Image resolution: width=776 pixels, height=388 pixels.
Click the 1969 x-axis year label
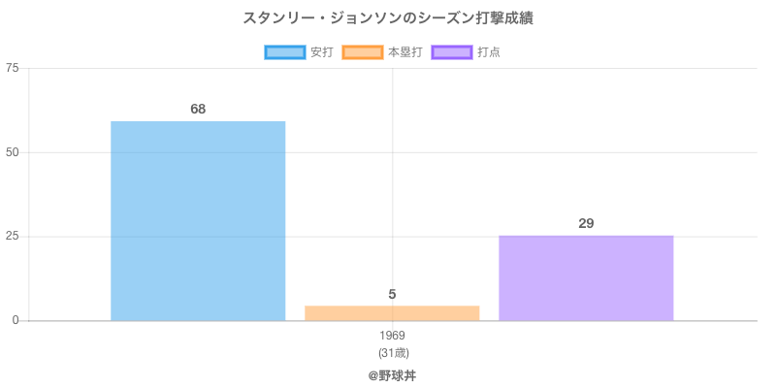392,336
